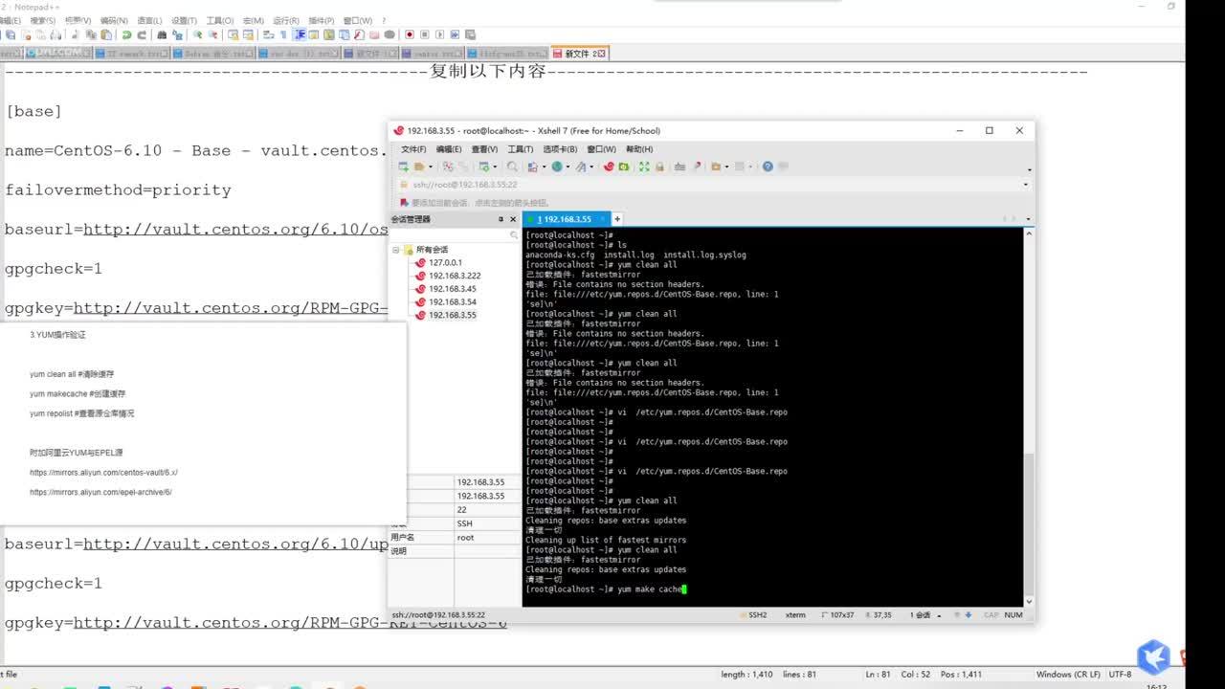Pin the session manager panel
The image size is (1225, 689).
(x=501, y=219)
